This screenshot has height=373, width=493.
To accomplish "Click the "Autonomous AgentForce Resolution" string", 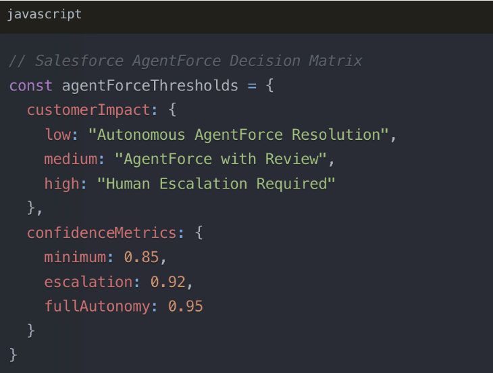I will (x=238, y=134).
